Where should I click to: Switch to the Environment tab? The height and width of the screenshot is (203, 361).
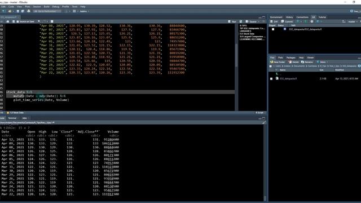(276, 17)
